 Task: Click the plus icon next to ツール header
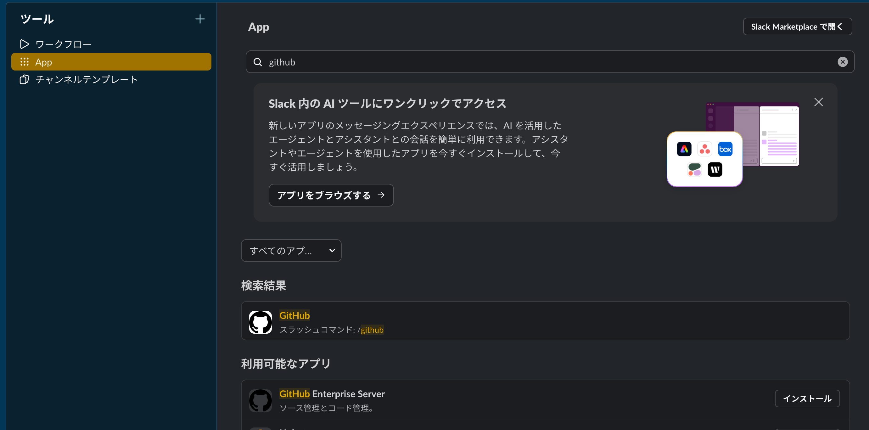(x=200, y=19)
